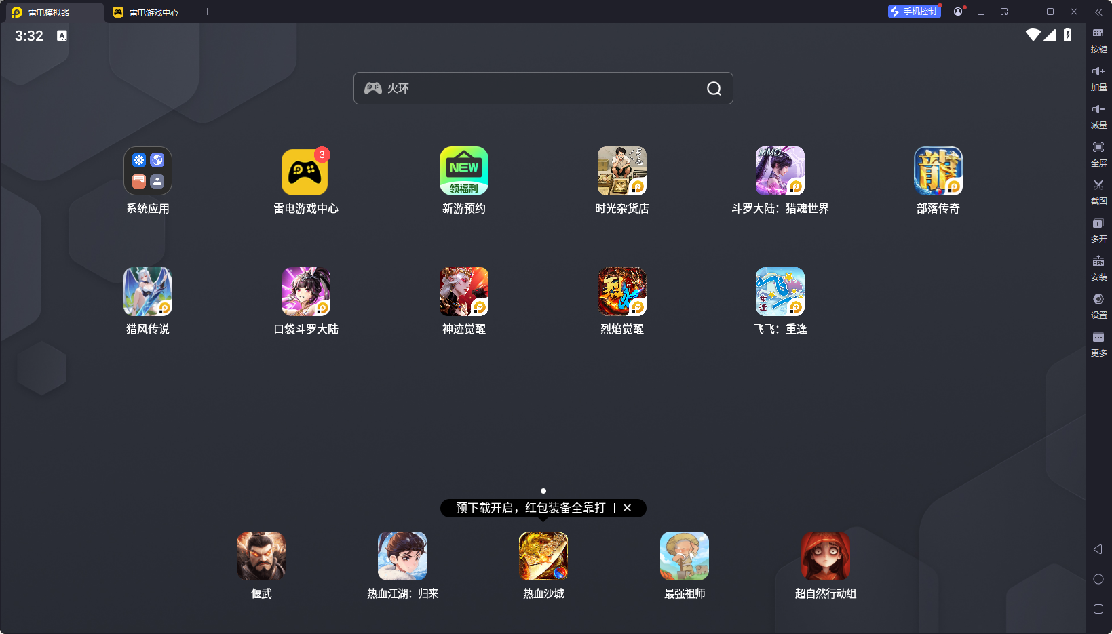Viewport: 1112px width, 634px height.
Task: Launch 口袋斗罗大陆 game icon
Action: (306, 292)
